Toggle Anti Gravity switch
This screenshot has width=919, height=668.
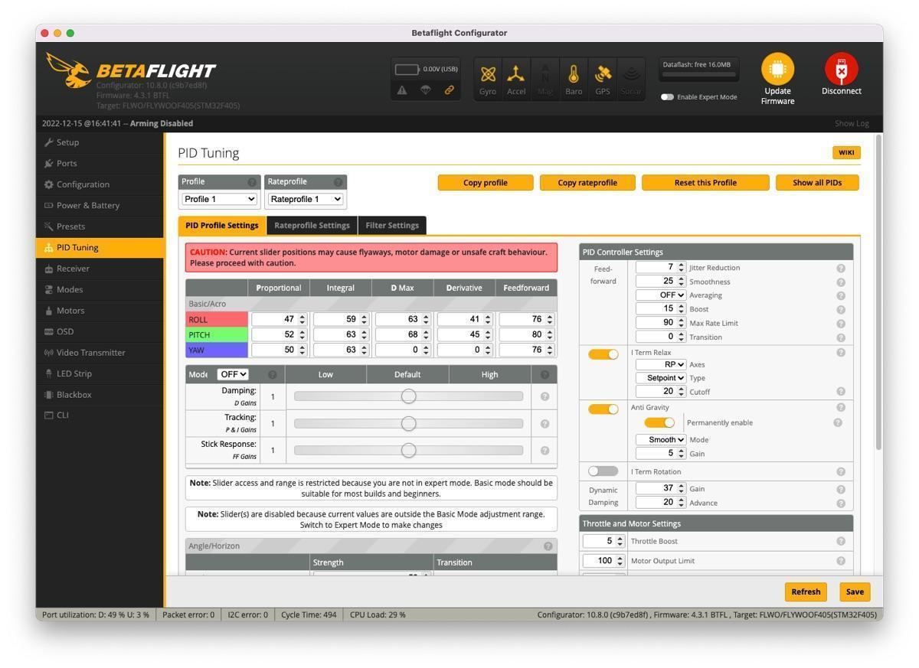click(x=603, y=409)
